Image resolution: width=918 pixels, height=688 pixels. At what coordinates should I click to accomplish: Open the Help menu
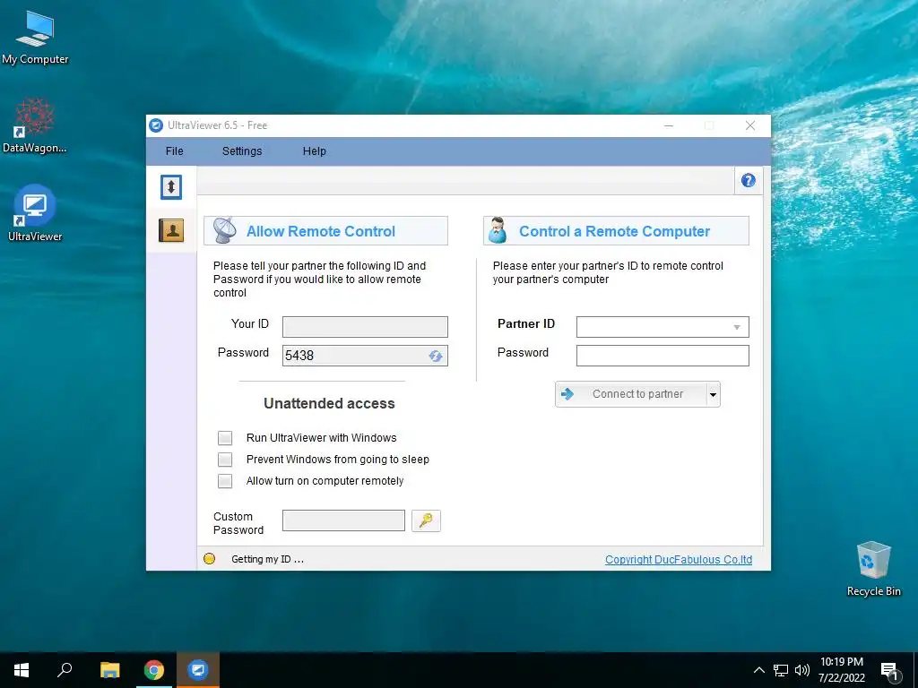[315, 150]
